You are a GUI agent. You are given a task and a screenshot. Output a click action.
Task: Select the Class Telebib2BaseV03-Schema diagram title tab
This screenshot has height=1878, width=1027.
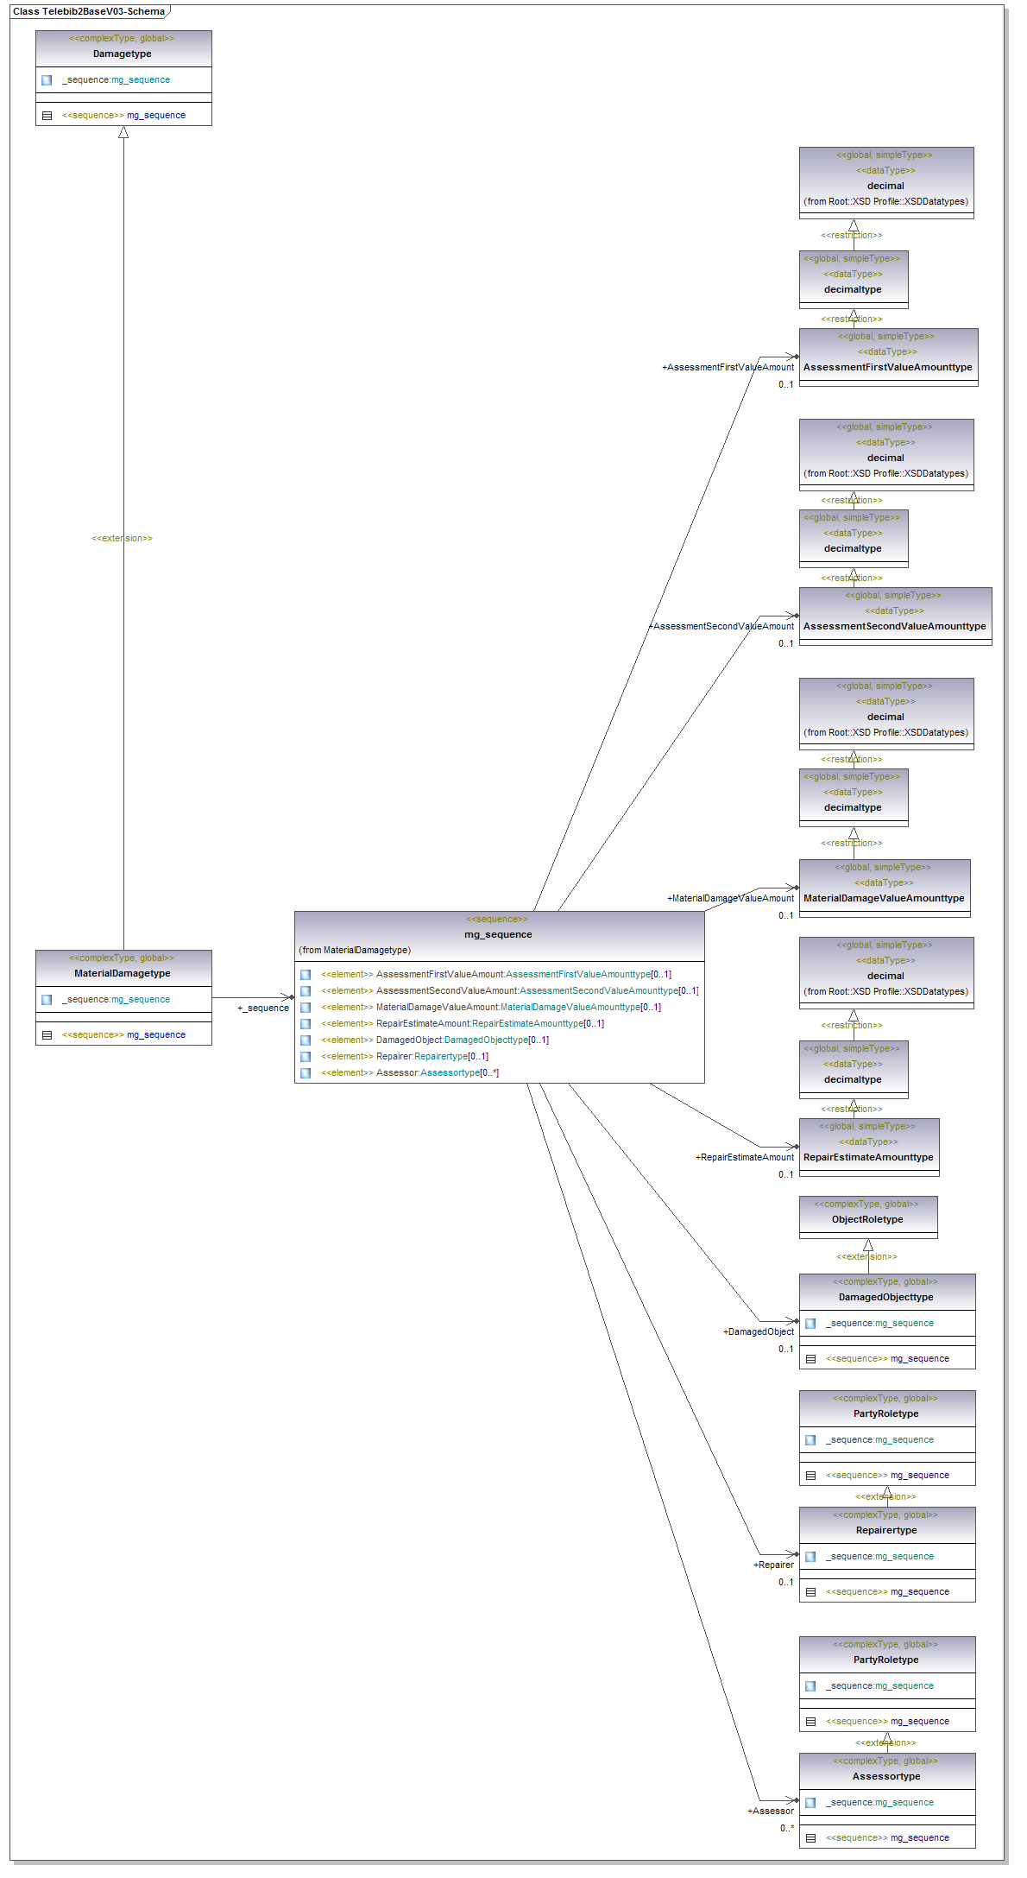point(89,11)
